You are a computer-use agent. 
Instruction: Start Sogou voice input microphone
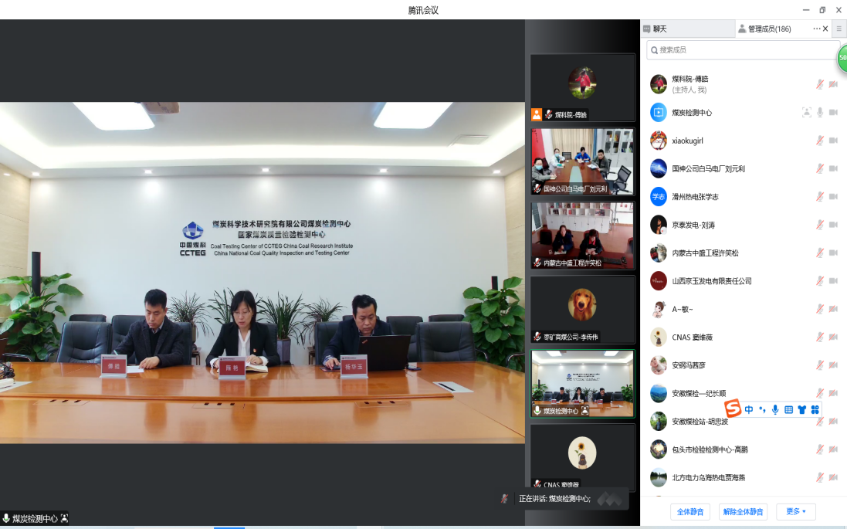coord(775,409)
